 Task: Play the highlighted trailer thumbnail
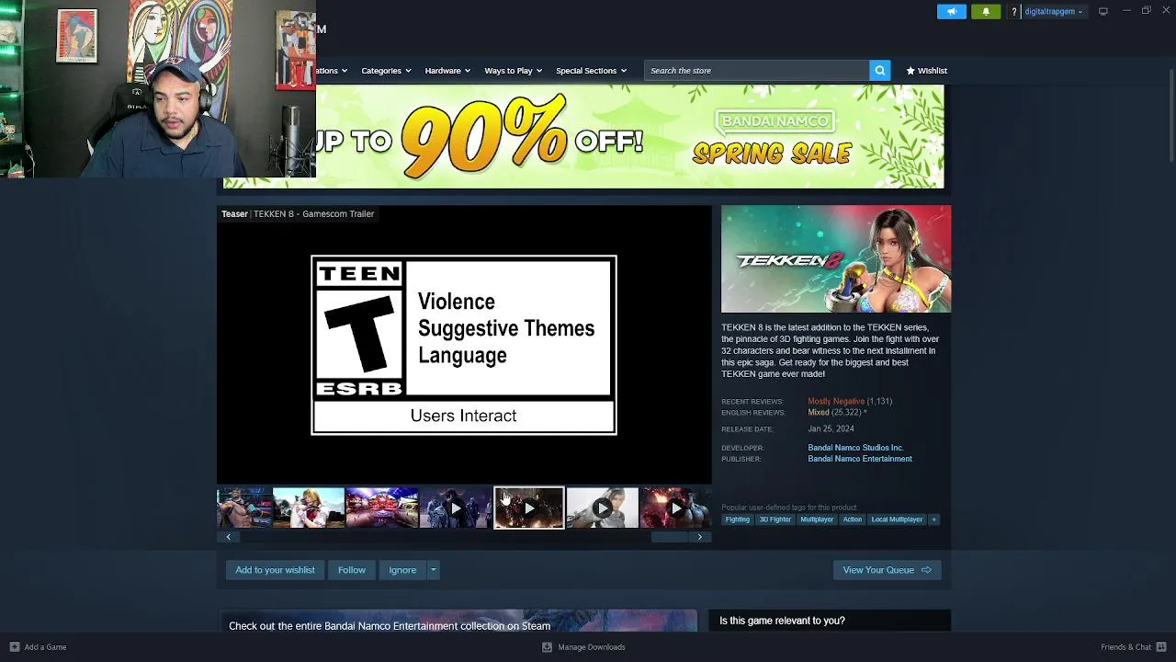(x=528, y=508)
